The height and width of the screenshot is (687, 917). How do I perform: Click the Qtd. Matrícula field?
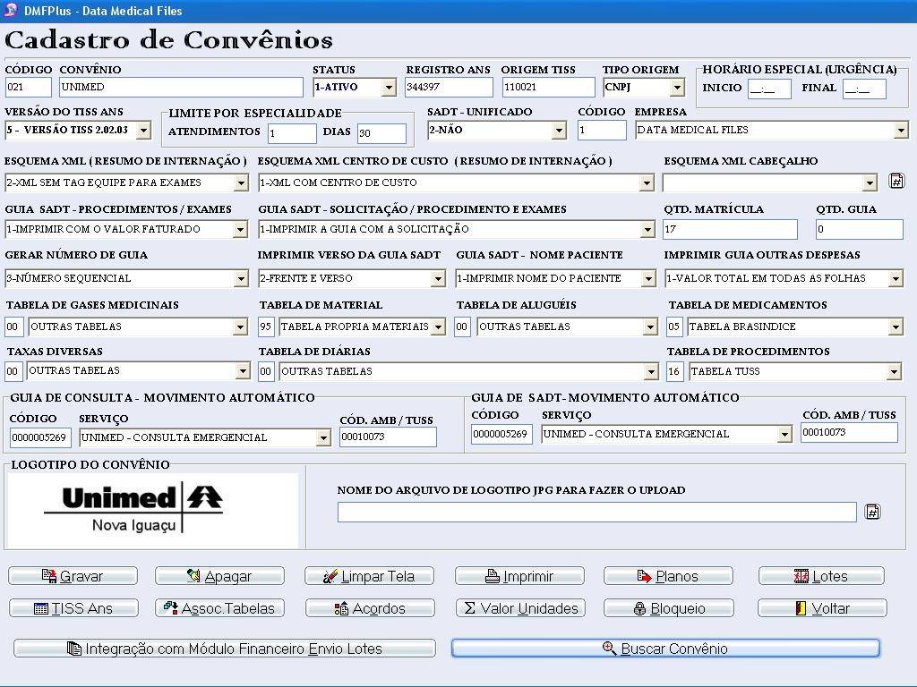coord(731,229)
